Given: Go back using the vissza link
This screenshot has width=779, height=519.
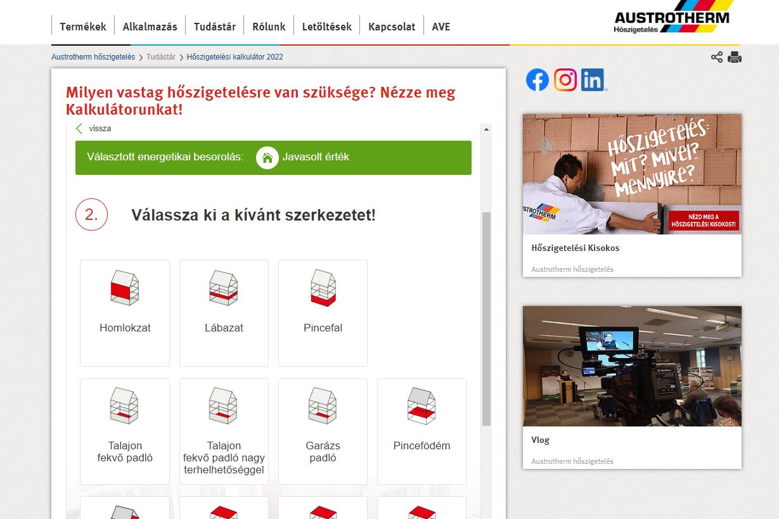Looking at the screenshot, I should pyautogui.click(x=100, y=129).
